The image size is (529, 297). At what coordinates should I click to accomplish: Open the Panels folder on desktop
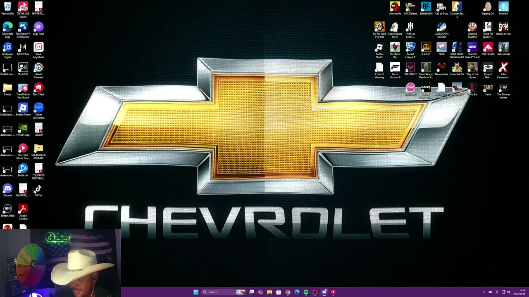point(7,89)
